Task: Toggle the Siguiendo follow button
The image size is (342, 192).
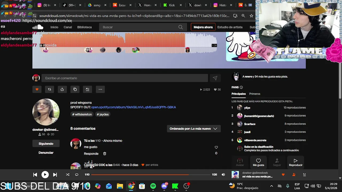Action: click(x=46, y=144)
